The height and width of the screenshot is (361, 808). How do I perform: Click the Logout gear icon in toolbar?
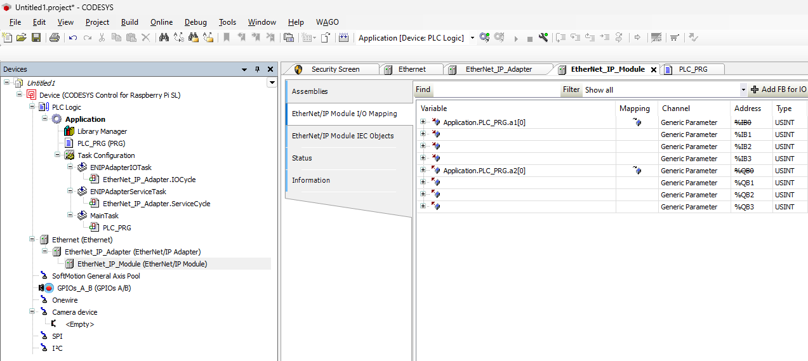pos(500,38)
